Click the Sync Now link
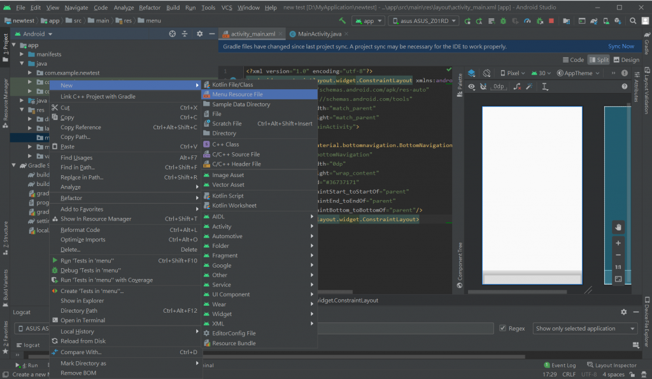The width and height of the screenshot is (652, 379). click(621, 46)
